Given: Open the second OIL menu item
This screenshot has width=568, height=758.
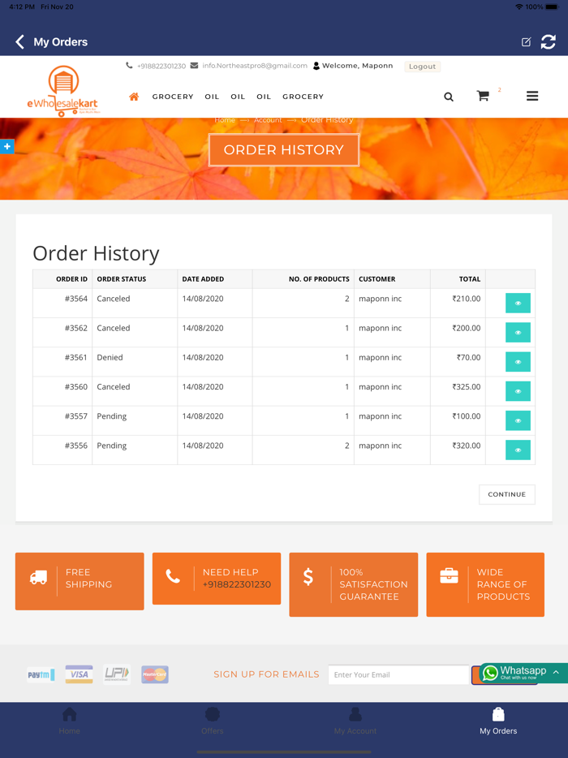Looking at the screenshot, I should tap(238, 97).
